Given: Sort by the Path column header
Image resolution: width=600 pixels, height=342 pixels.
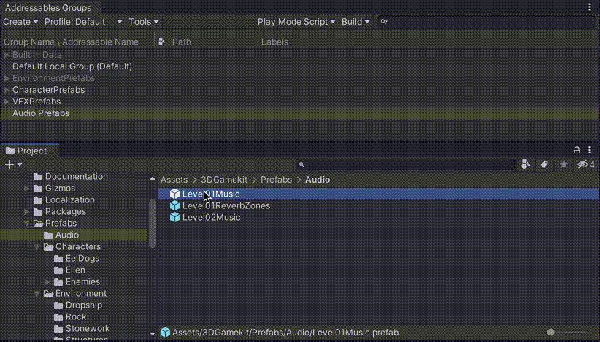Looking at the screenshot, I should (182, 42).
